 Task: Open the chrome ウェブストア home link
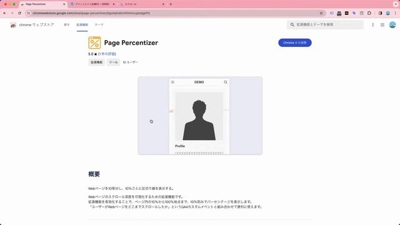coord(36,25)
